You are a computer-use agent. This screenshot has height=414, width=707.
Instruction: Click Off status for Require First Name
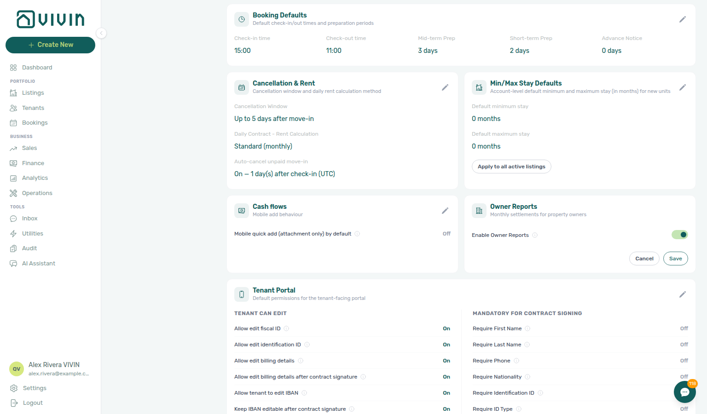[x=684, y=328]
